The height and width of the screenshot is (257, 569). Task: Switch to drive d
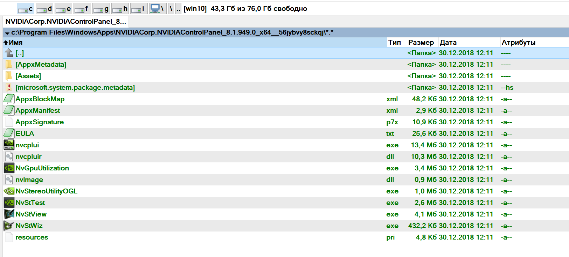point(44,9)
